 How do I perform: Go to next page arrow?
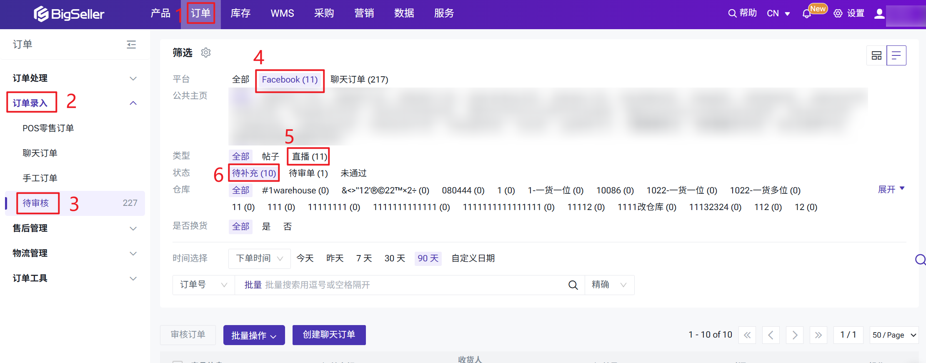(x=795, y=335)
